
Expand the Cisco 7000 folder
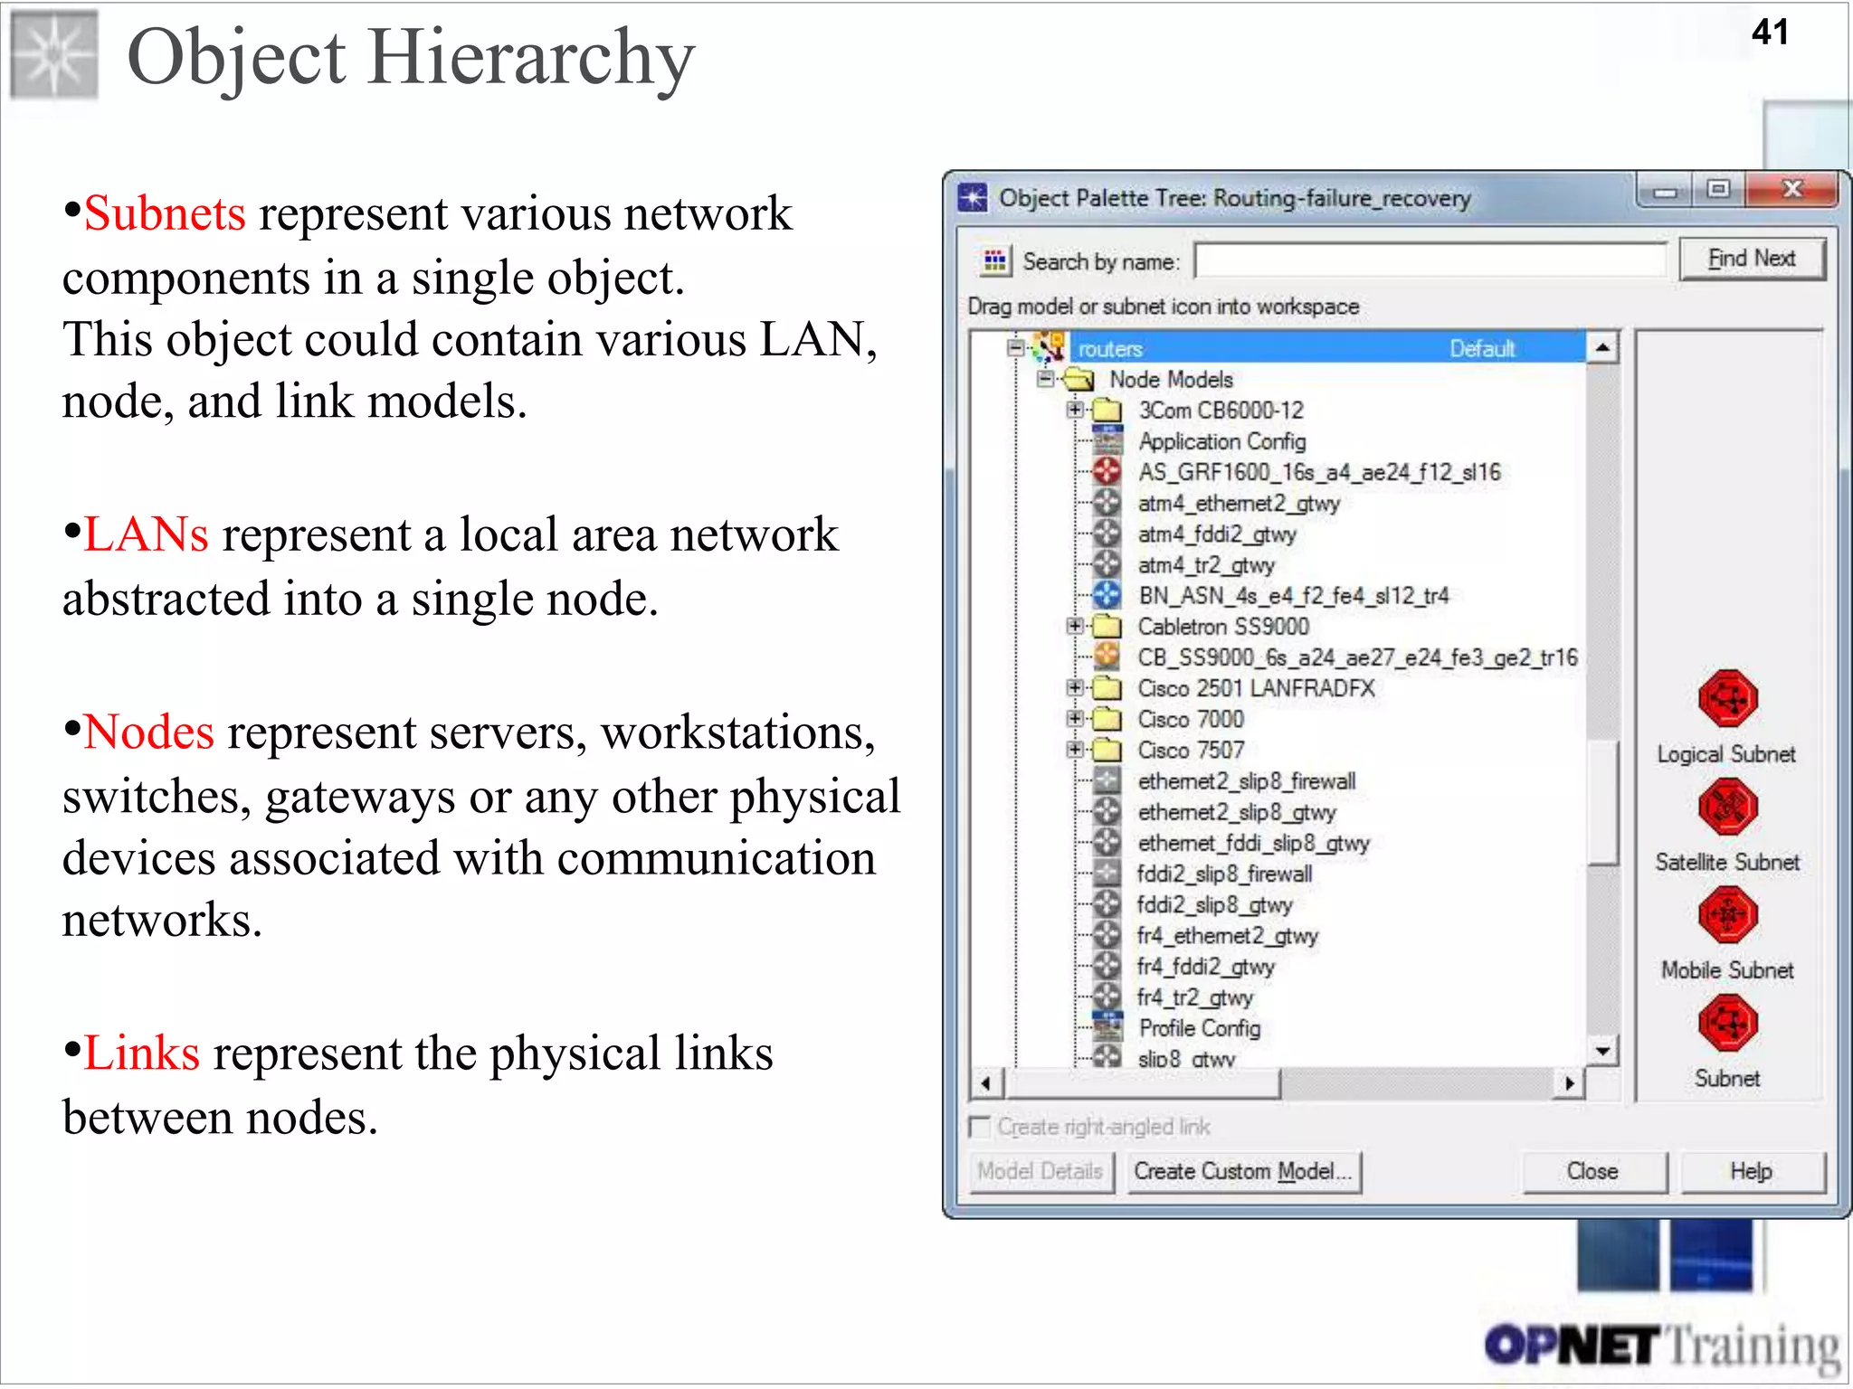tap(1075, 718)
